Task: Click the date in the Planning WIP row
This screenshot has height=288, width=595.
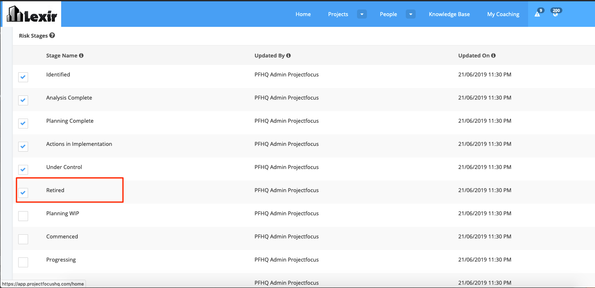Action: tap(485, 213)
